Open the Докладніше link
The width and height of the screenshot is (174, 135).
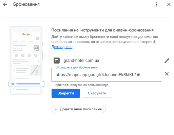coord(62,47)
